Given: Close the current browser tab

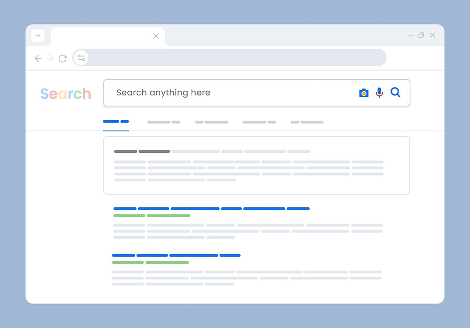Looking at the screenshot, I should (x=156, y=35).
